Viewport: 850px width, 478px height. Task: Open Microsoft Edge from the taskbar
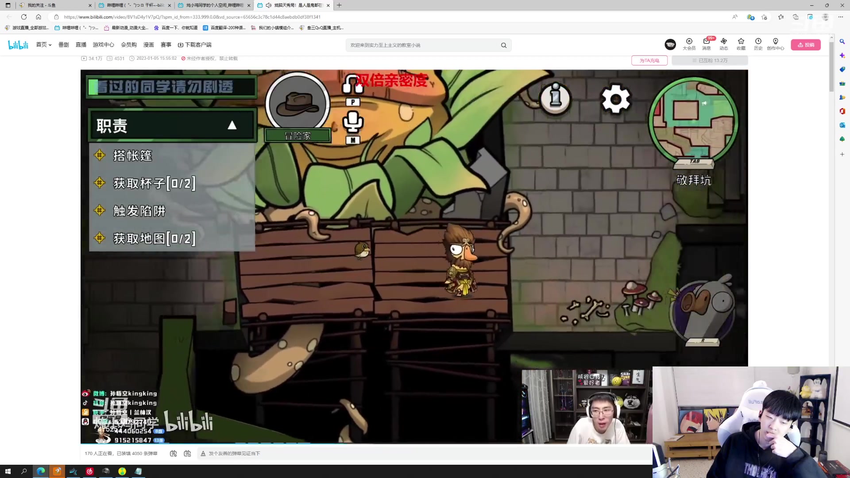tap(41, 471)
